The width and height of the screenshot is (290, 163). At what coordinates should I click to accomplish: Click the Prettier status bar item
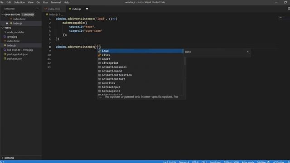279,162
